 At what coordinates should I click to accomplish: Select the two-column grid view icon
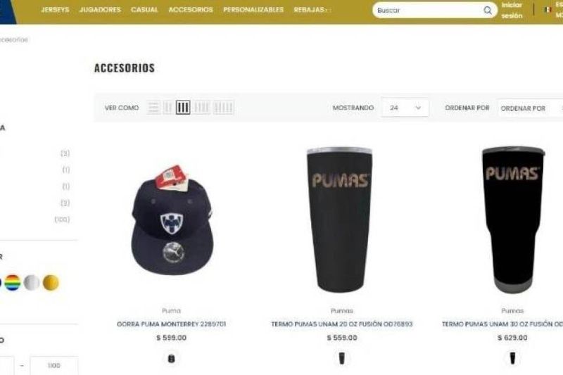(167, 108)
